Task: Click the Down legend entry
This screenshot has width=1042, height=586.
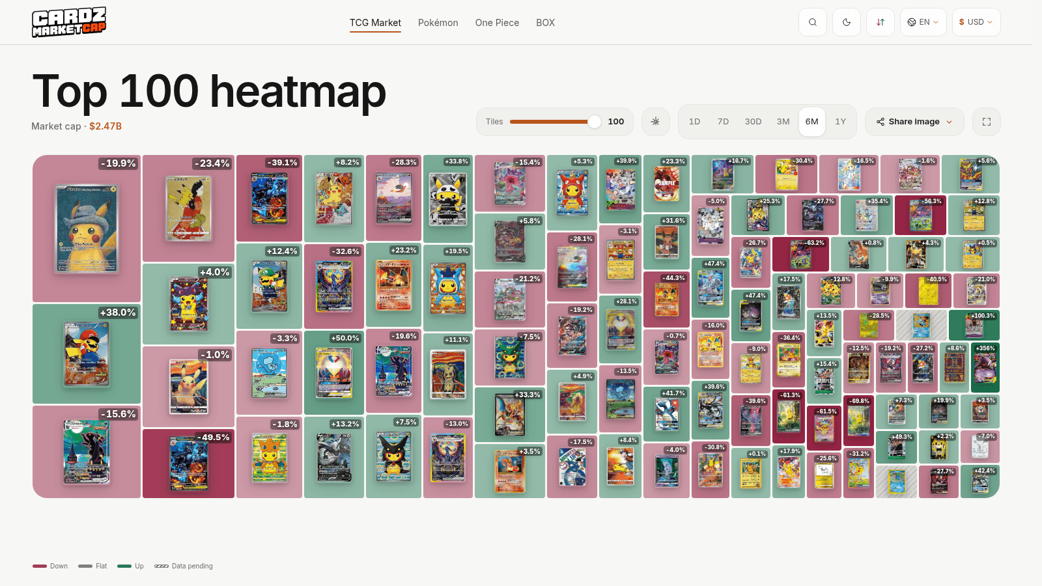Action: point(50,566)
